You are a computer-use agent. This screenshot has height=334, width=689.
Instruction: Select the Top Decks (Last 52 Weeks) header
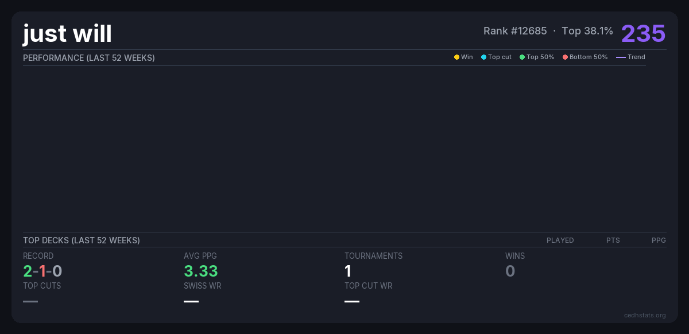click(82, 240)
